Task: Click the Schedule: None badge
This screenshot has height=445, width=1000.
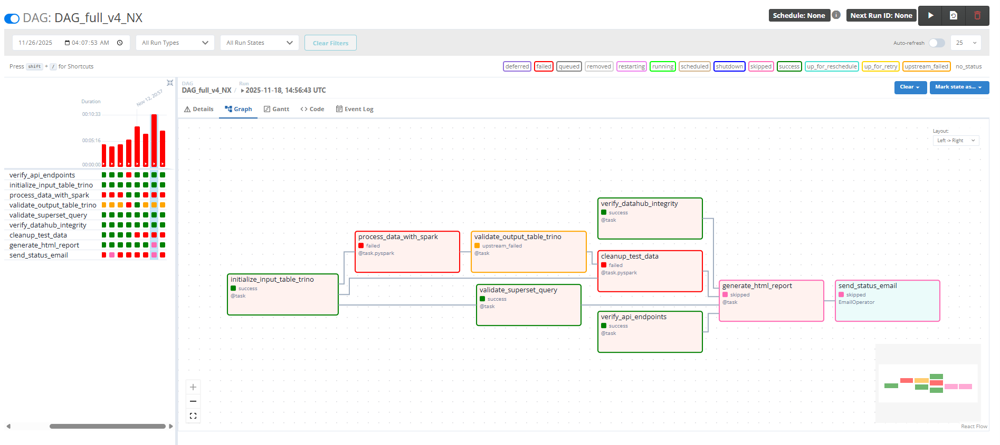Action: pyautogui.click(x=799, y=15)
